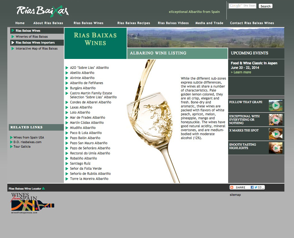Open the Abellio Albariño listing

(x=82, y=73)
